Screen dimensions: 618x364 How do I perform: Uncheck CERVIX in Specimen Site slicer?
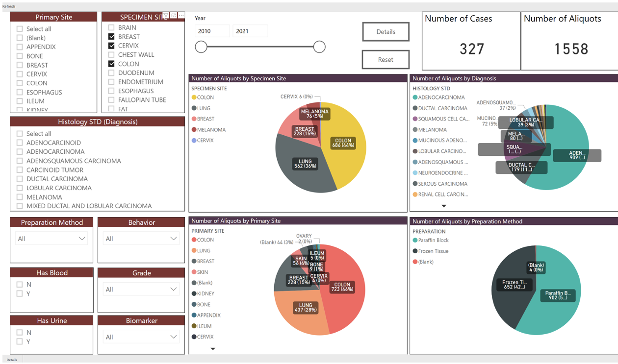coord(111,46)
